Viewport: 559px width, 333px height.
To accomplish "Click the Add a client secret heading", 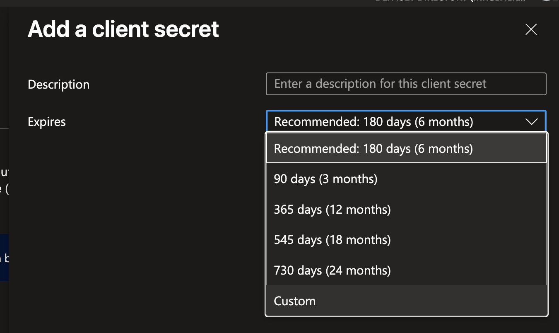I will point(123,29).
